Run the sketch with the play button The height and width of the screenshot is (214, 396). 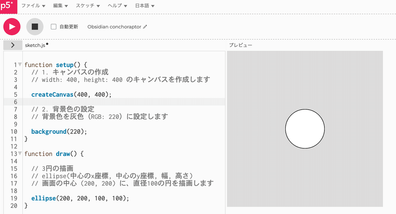click(12, 27)
